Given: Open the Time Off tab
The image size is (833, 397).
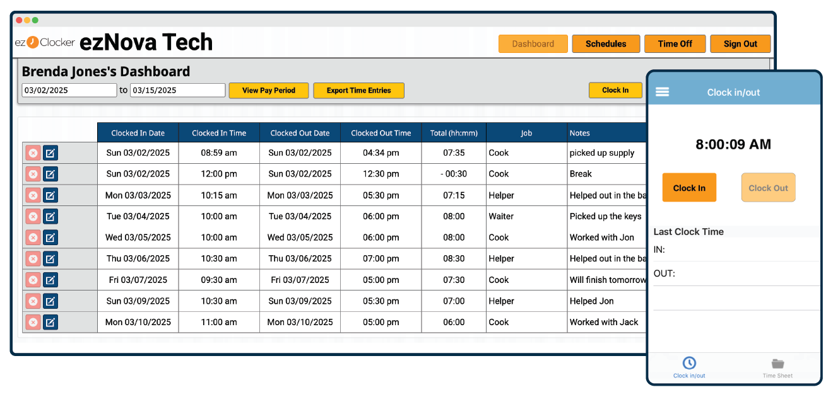Looking at the screenshot, I should point(675,43).
